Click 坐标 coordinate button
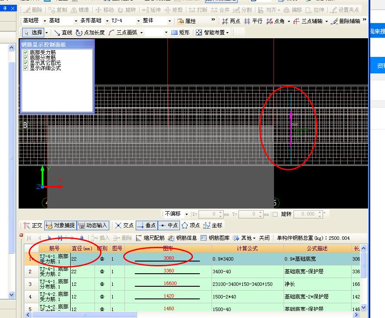Viewport: 385px width, 318px height. 212,225
